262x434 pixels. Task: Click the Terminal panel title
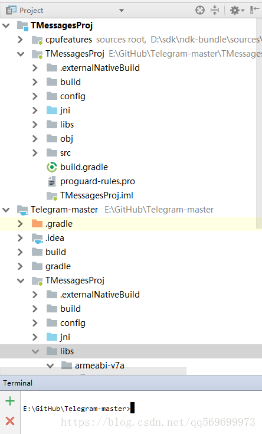18,383
